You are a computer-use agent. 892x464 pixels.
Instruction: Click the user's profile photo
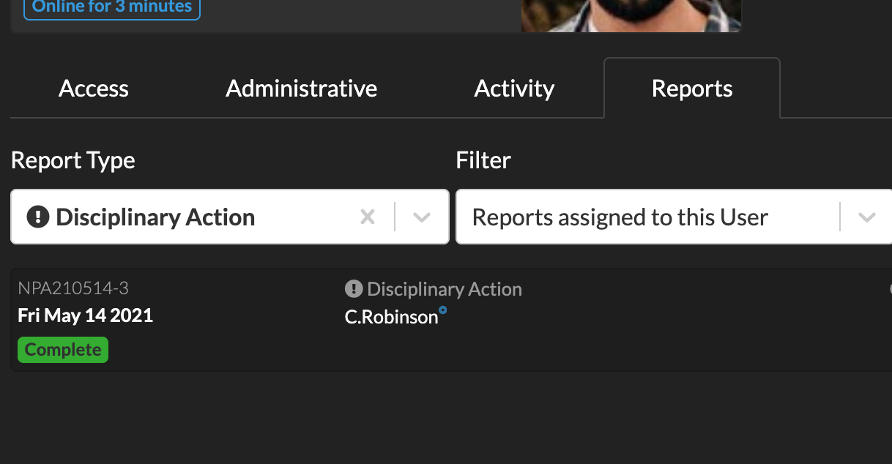tap(631, 16)
